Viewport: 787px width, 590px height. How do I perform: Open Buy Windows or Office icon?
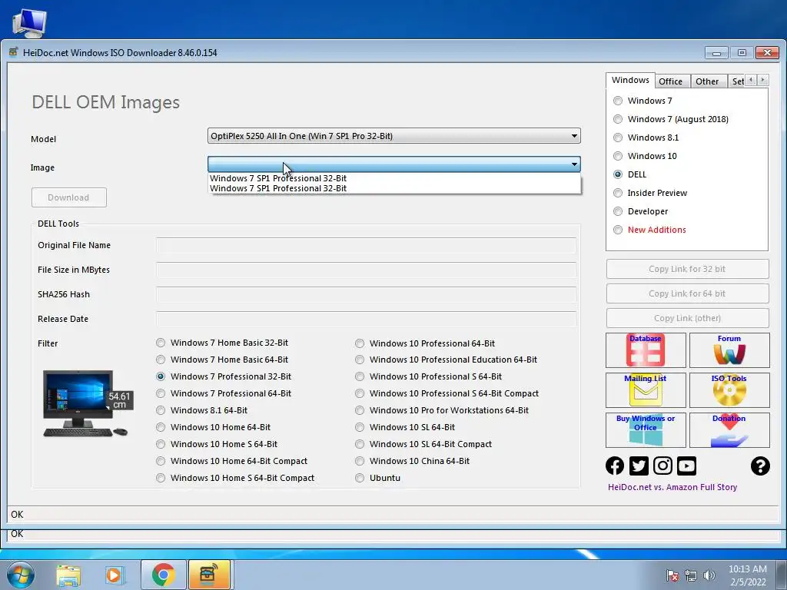(646, 430)
